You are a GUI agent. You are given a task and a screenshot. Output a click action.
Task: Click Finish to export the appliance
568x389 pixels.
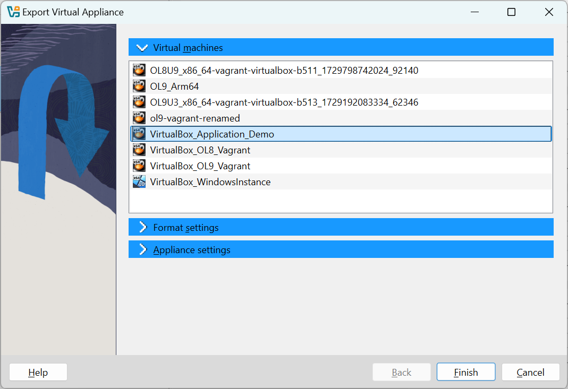466,372
